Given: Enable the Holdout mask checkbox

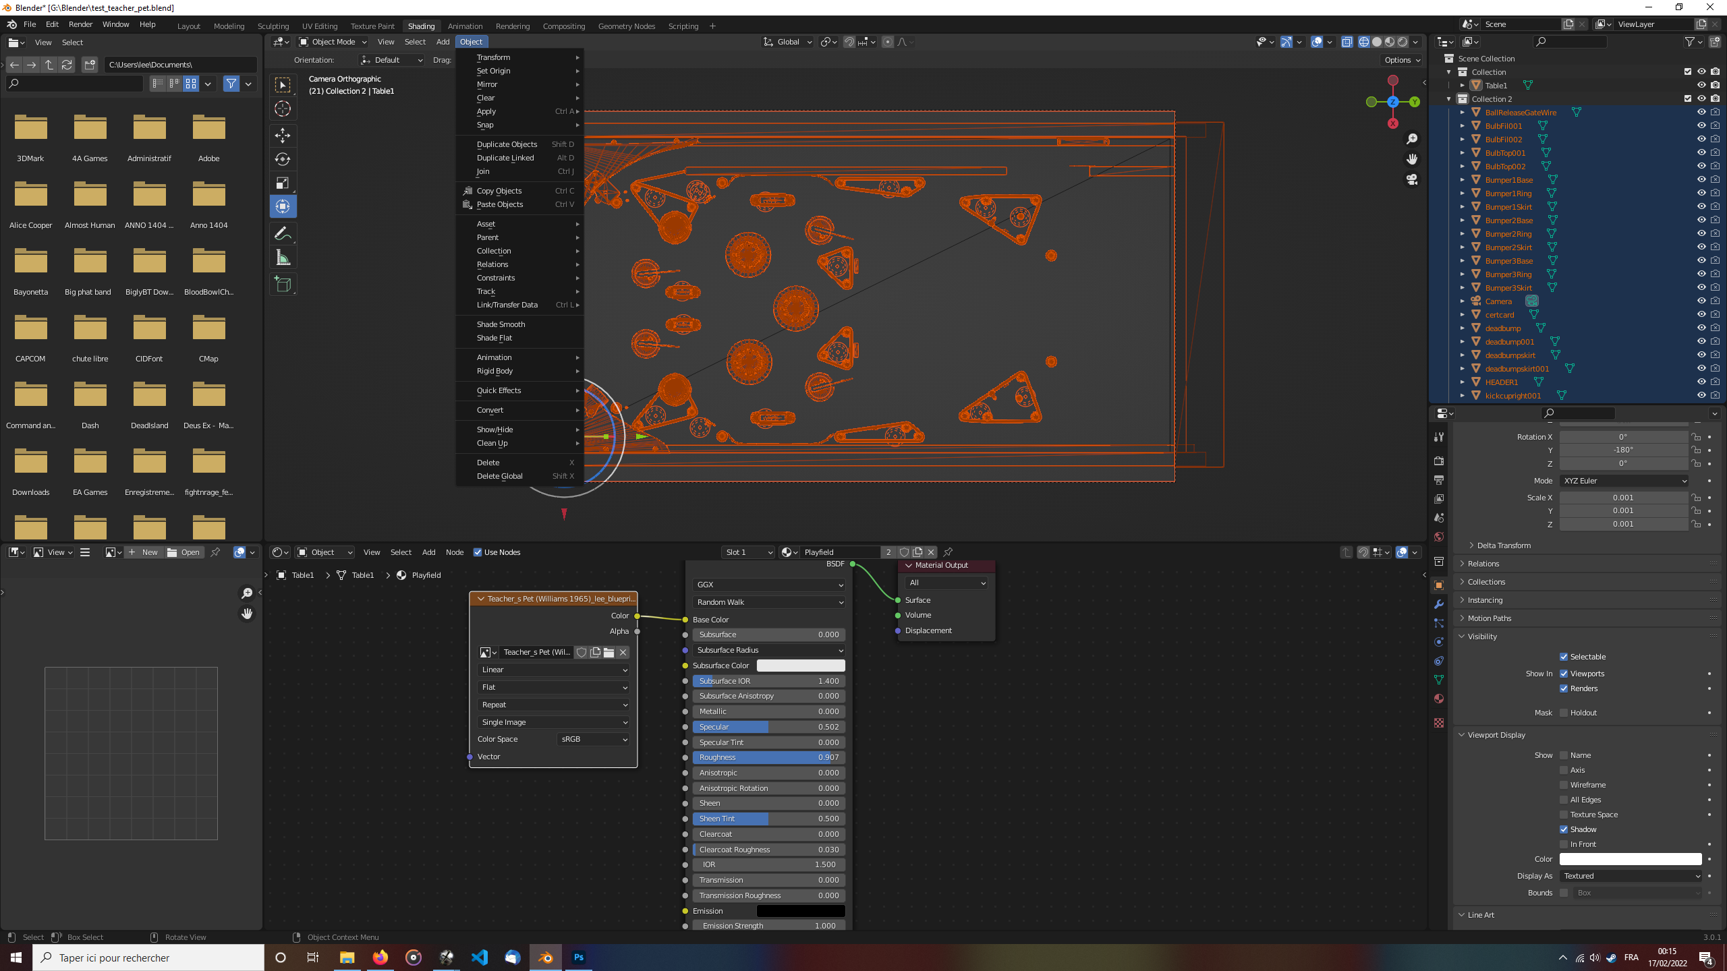Looking at the screenshot, I should click(x=1564, y=713).
